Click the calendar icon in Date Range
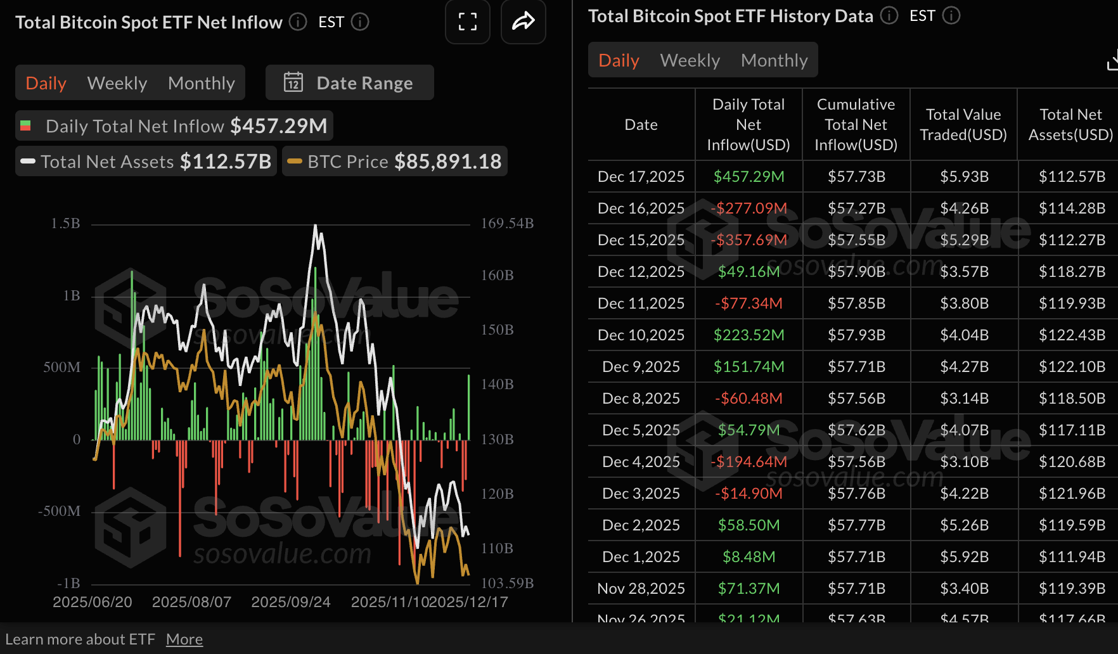 292,82
